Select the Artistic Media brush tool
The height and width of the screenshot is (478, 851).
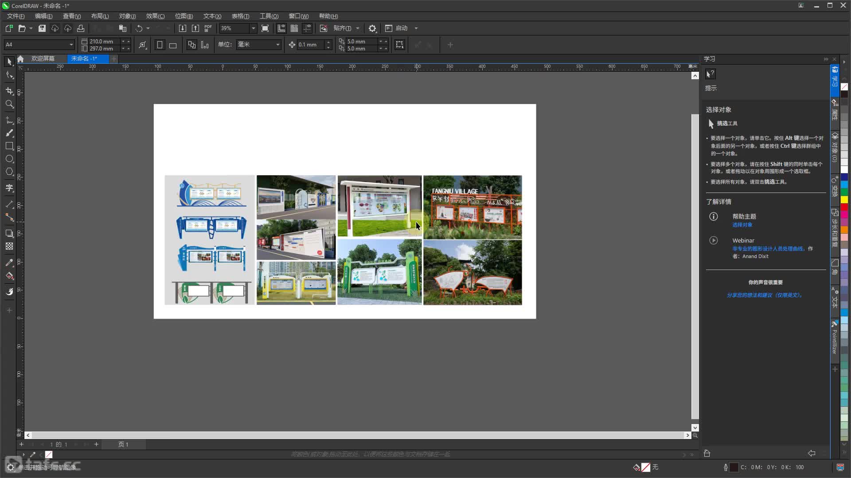click(x=9, y=133)
